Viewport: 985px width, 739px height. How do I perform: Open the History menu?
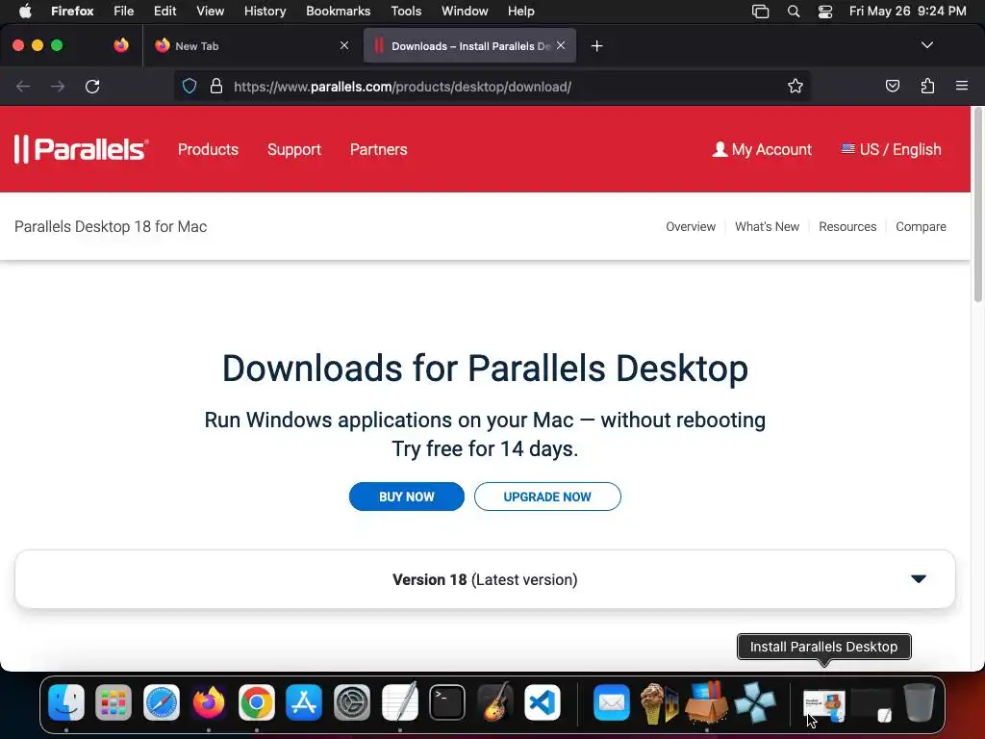point(265,11)
